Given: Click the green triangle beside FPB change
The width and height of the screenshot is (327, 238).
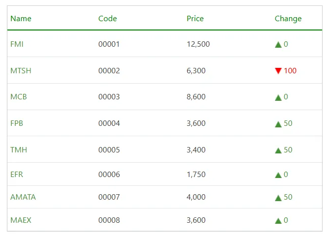Looking at the screenshot, I should 278,124.
